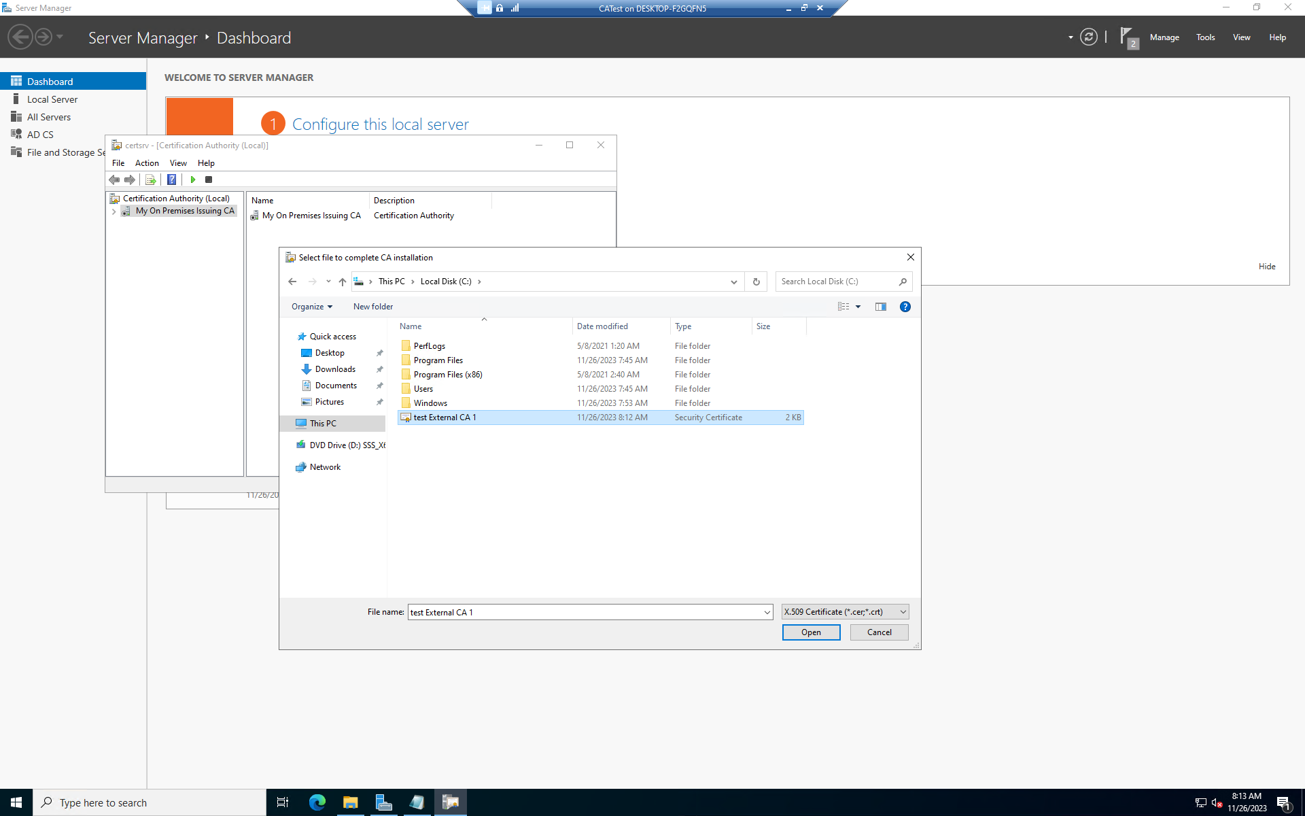Open the view options dropdown arrow in file dialog
The image size is (1305, 816).
[x=858, y=307]
